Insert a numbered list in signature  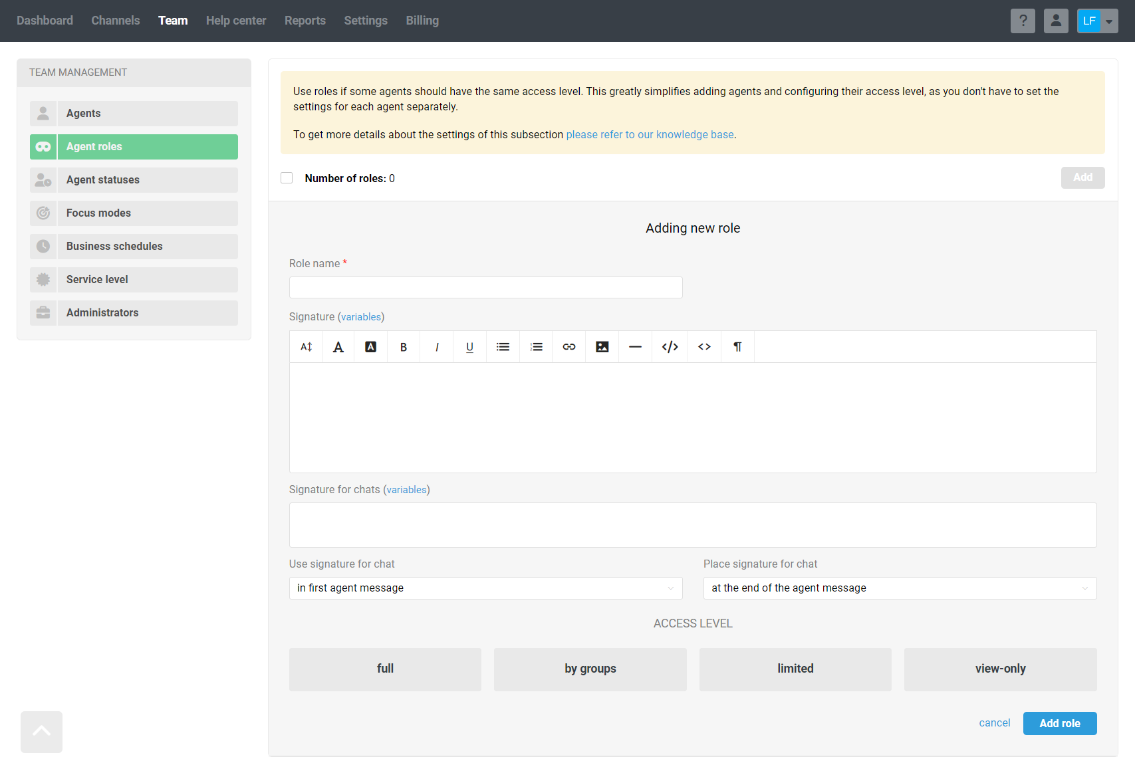coord(537,347)
